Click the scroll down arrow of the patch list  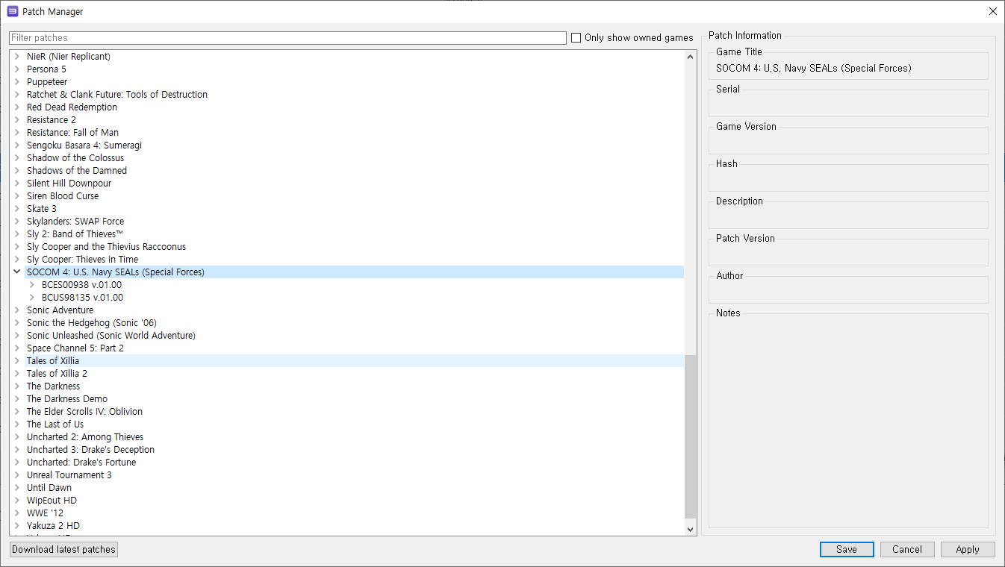point(690,529)
